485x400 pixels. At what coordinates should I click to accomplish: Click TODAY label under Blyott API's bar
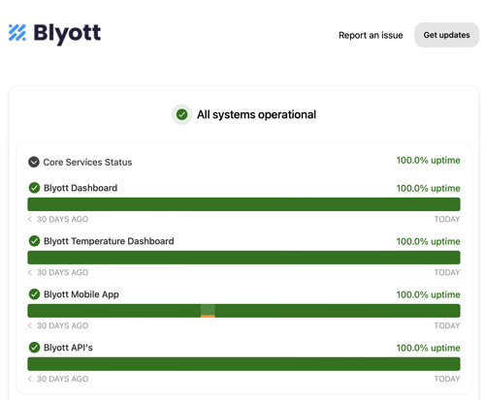(x=447, y=379)
